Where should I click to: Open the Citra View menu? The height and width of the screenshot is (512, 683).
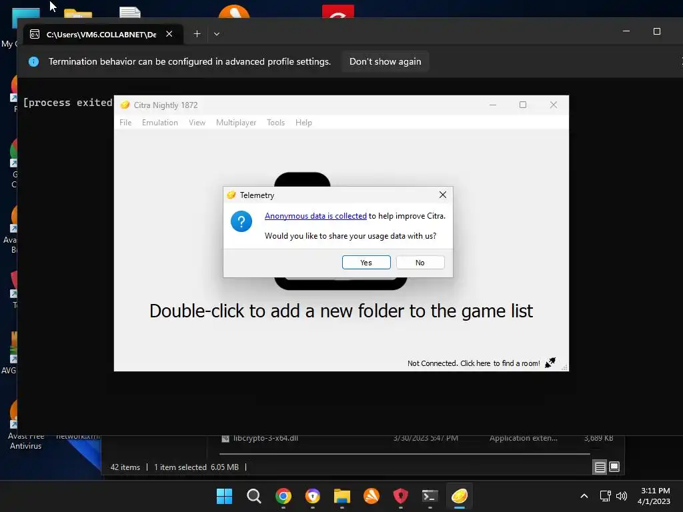[x=197, y=123]
